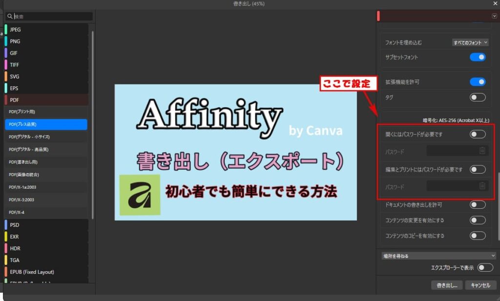Select the JPEG format entry
Screen dimensions: 500x301
point(15,30)
